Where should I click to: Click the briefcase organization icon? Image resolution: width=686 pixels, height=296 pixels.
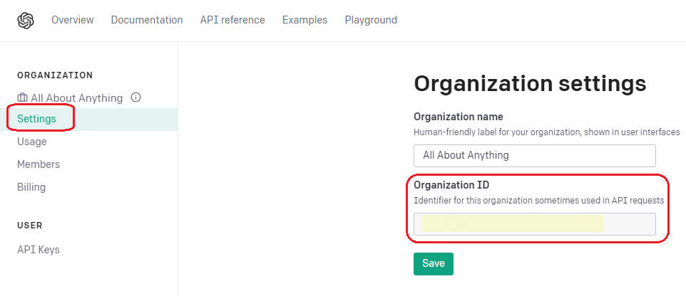[x=22, y=97]
